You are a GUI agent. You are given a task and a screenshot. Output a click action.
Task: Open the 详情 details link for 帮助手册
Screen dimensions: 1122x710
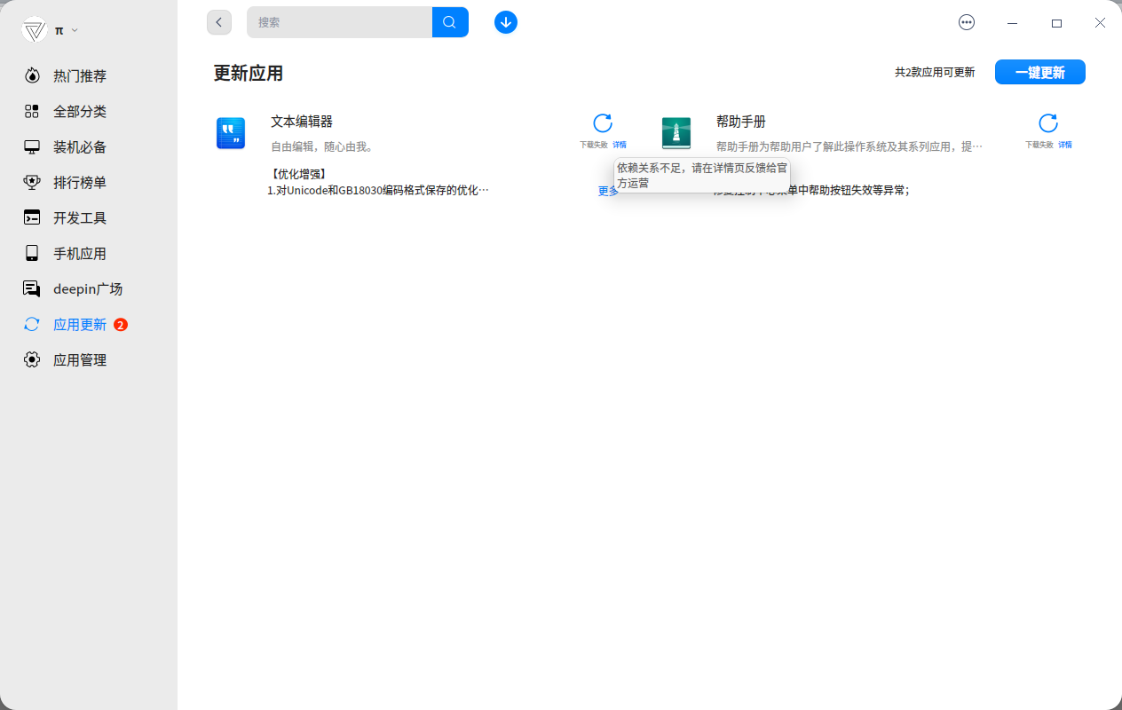1063,143
